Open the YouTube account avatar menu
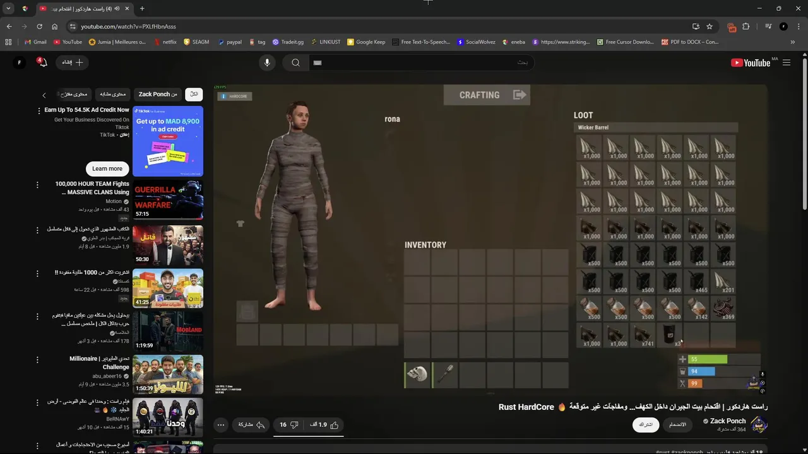Image resolution: width=808 pixels, height=454 pixels. click(x=20, y=62)
